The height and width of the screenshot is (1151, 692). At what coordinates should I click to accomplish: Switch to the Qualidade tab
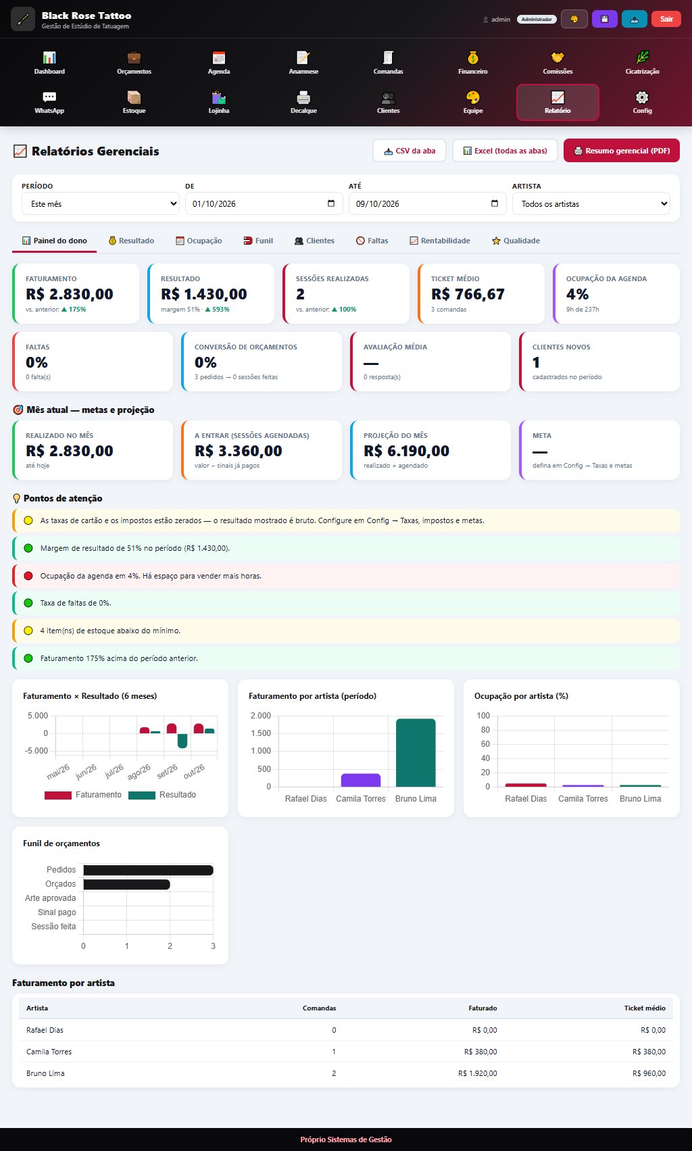pos(516,241)
